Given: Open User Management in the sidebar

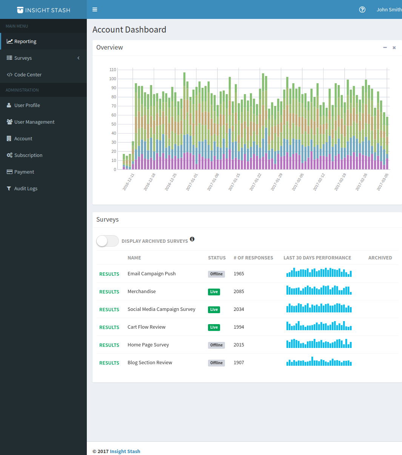Looking at the screenshot, I should coord(34,122).
